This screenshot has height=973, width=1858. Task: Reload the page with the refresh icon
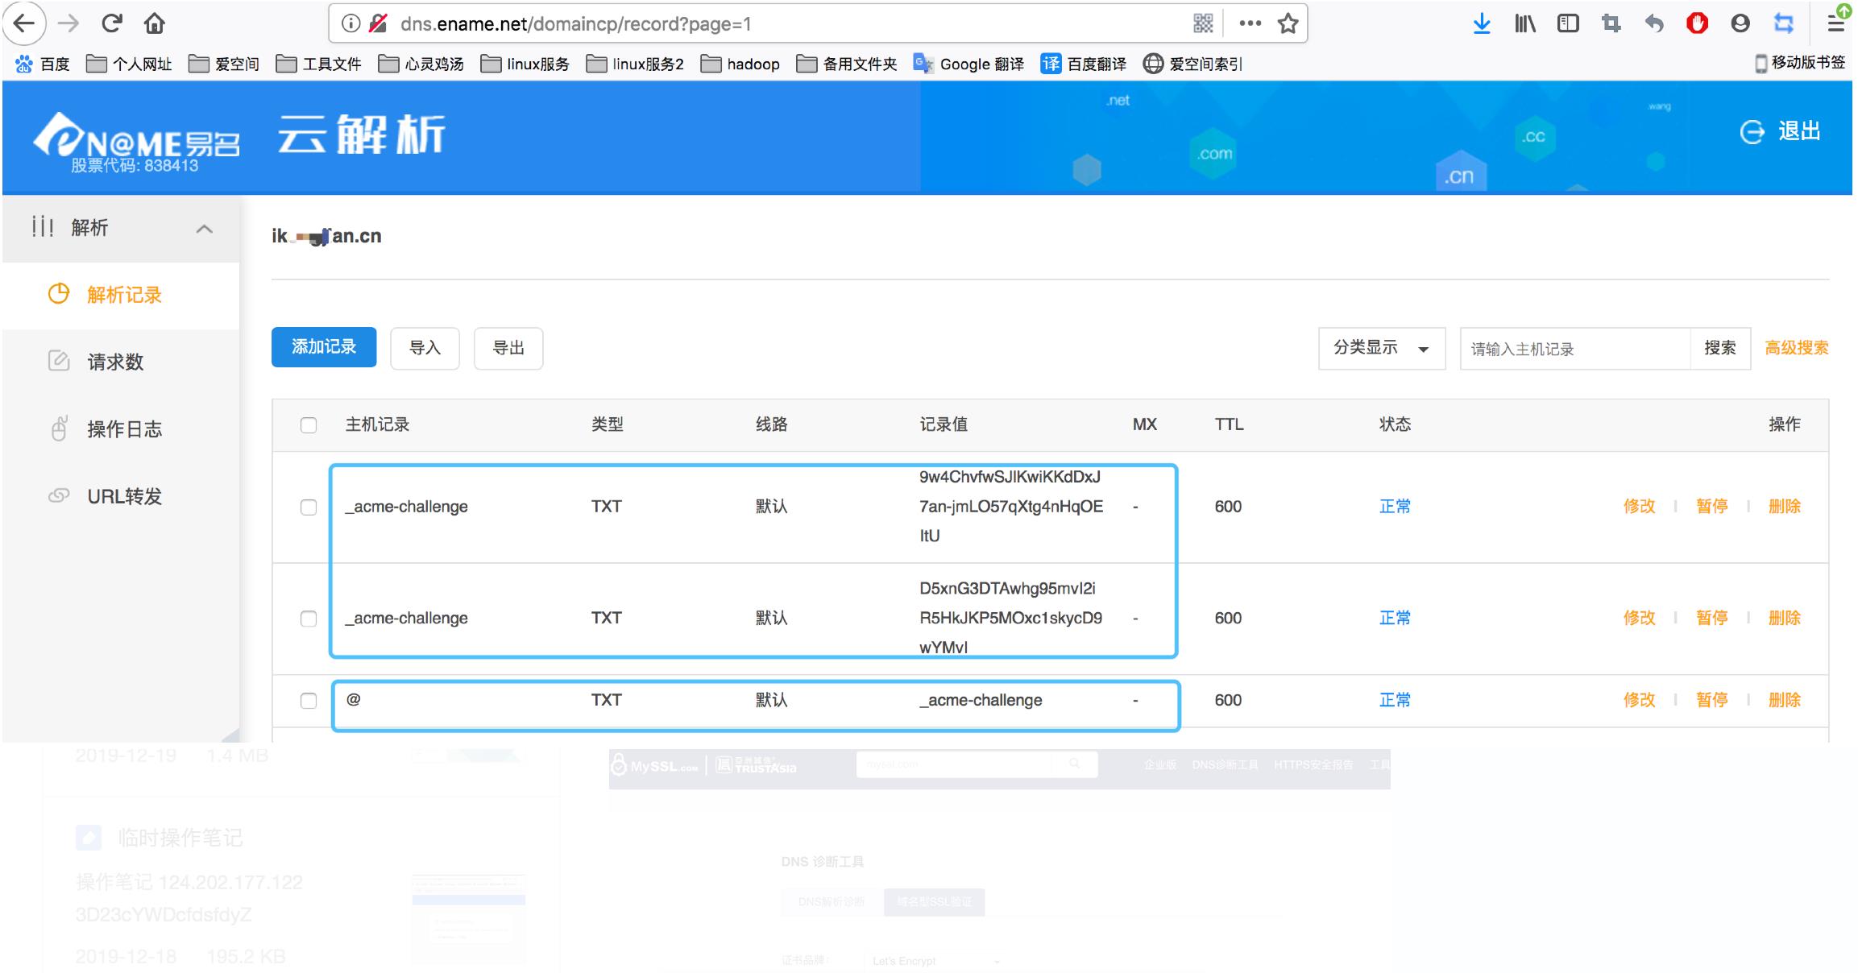pyautogui.click(x=111, y=23)
